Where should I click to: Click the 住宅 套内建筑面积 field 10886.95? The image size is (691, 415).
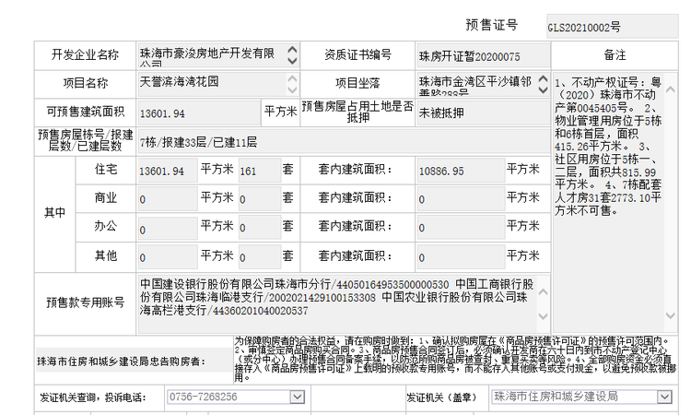pyautogui.click(x=461, y=171)
